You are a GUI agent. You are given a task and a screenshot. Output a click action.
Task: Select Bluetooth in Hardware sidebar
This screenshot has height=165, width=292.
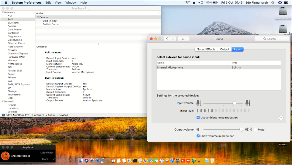pyautogui.click(x=13, y=23)
